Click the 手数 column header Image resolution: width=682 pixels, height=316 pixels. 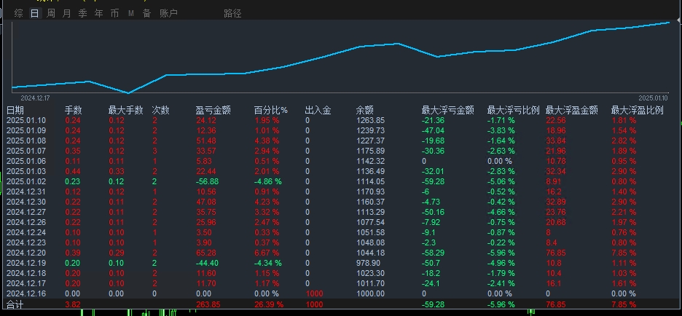[x=74, y=111]
